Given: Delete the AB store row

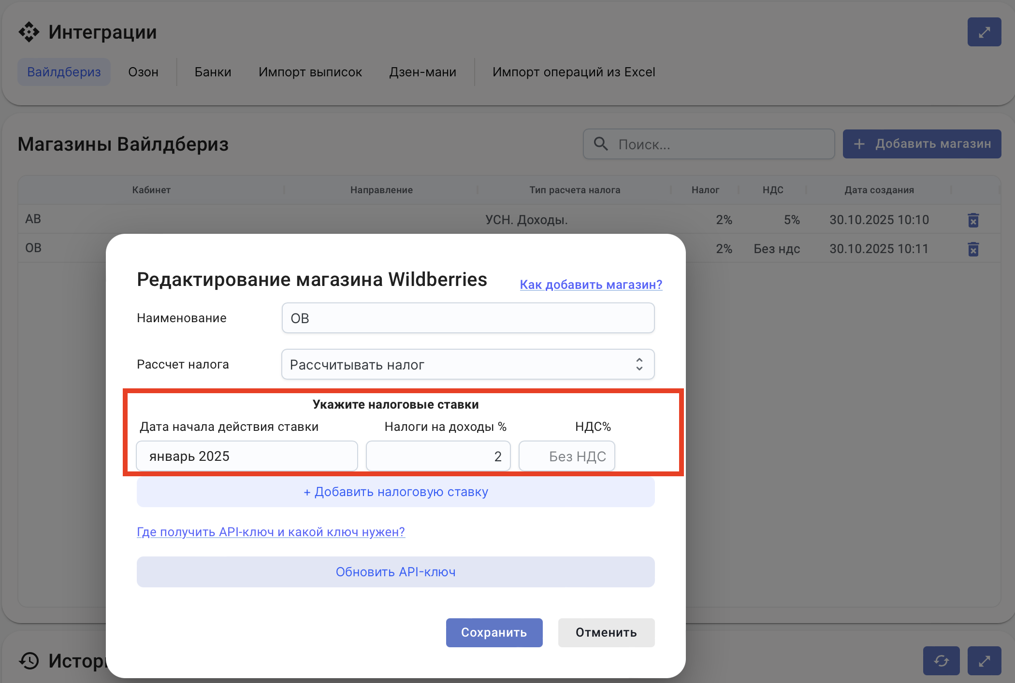Looking at the screenshot, I should (x=973, y=220).
